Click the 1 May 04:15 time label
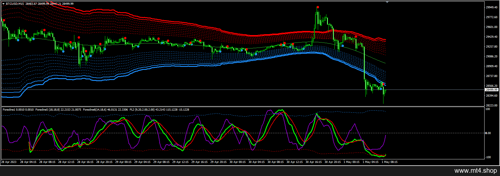The image size is (500, 176). click(371, 162)
